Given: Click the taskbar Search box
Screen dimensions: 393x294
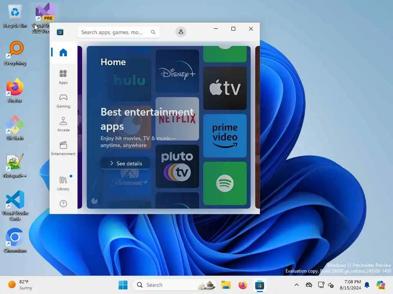Looking at the screenshot, I should [175, 285].
